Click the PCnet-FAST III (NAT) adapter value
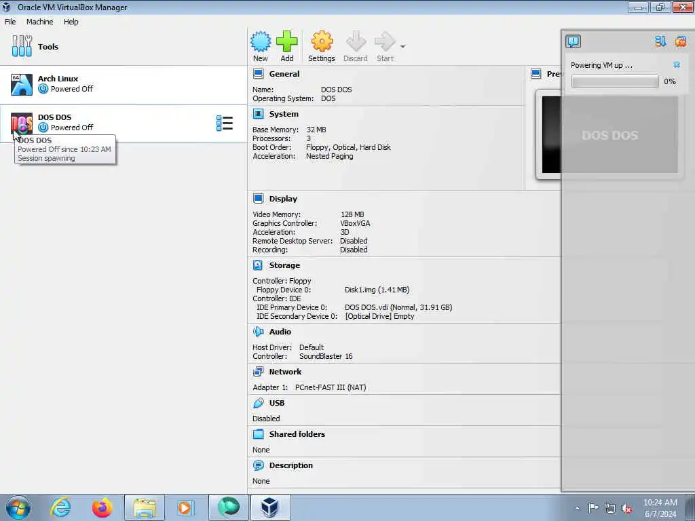This screenshot has height=521, width=695. point(331,387)
